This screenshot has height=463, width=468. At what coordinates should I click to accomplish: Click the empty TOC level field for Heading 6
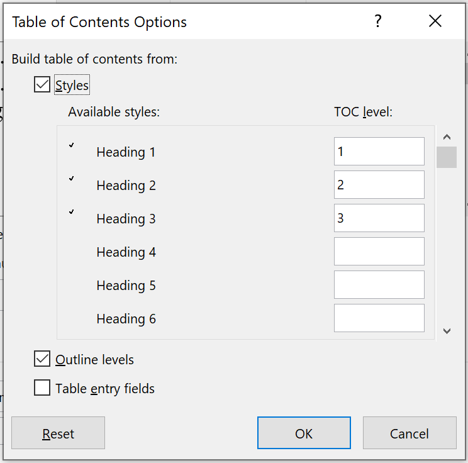click(379, 318)
